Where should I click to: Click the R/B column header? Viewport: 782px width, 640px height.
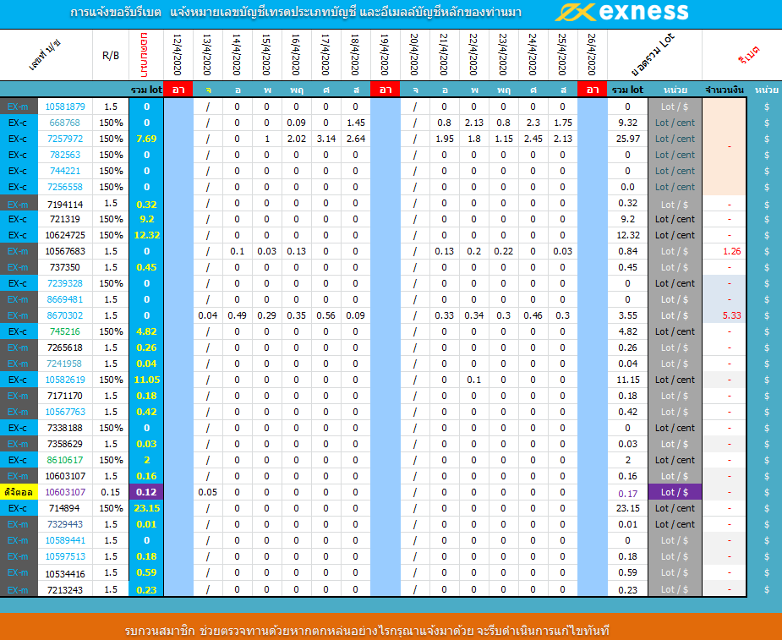coord(111,55)
